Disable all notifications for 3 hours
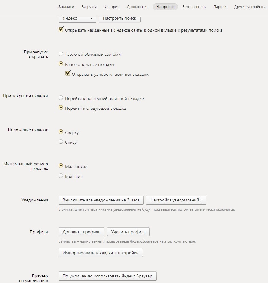268x283 pixels. pyautogui.click(x=101, y=200)
